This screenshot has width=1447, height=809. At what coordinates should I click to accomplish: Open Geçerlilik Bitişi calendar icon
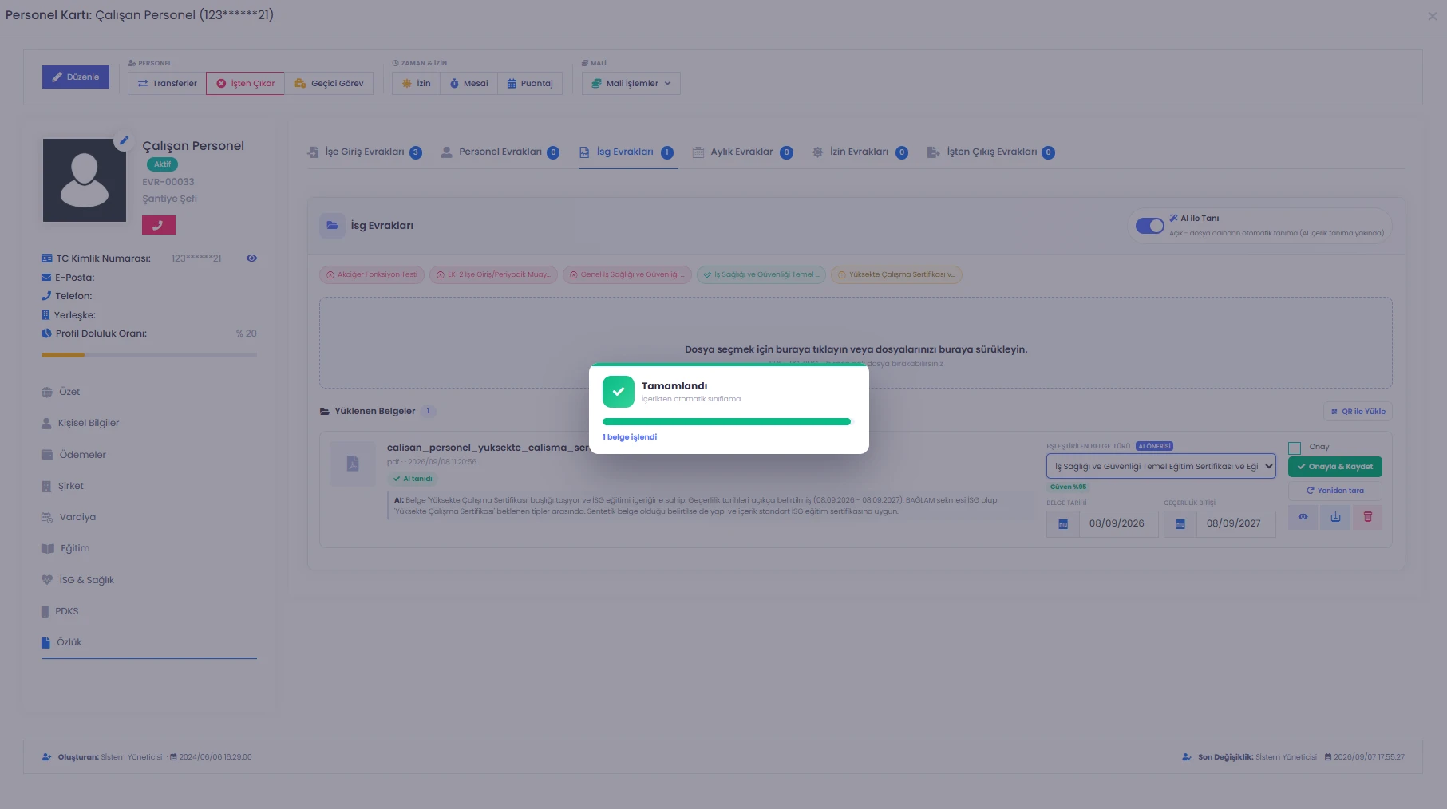click(x=1180, y=524)
